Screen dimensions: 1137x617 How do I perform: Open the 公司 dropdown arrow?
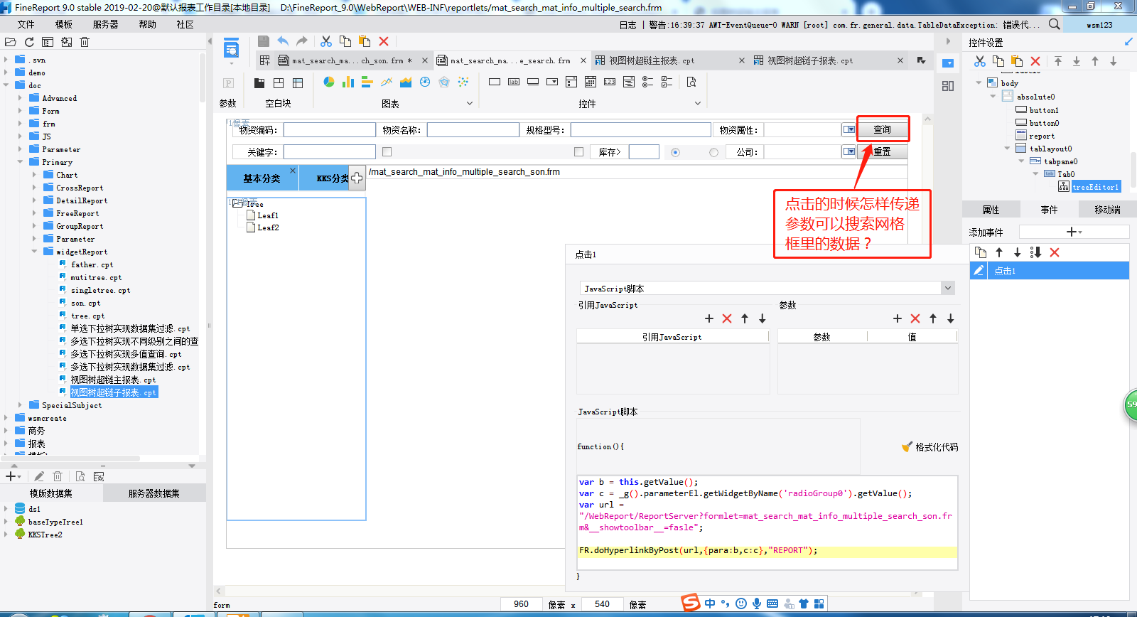coord(848,151)
